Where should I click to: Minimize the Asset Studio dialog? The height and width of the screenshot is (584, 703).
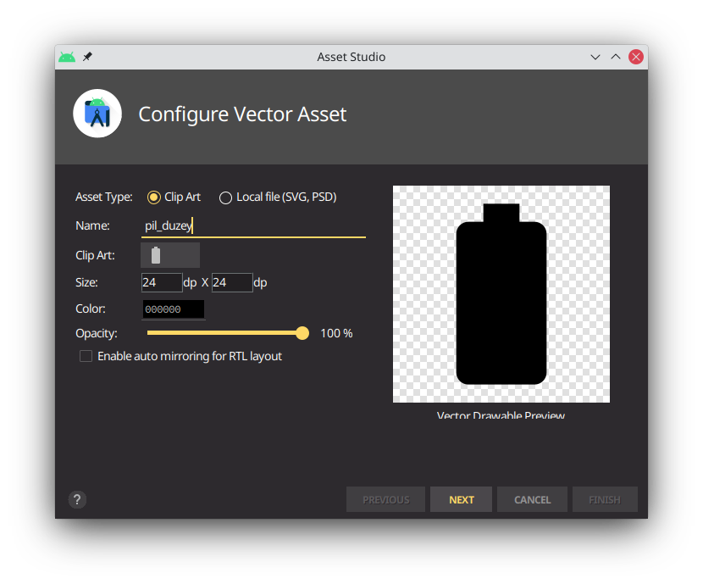tap(595, 57)
